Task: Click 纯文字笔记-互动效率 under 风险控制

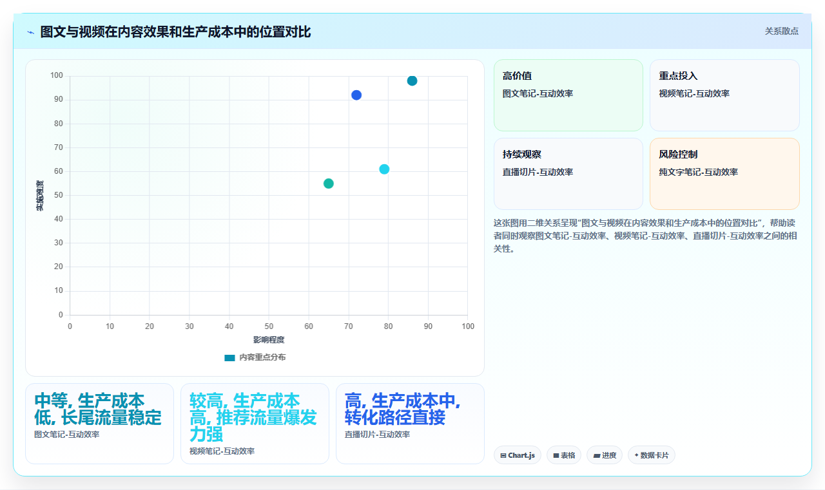Action: (x=698, y=173)
